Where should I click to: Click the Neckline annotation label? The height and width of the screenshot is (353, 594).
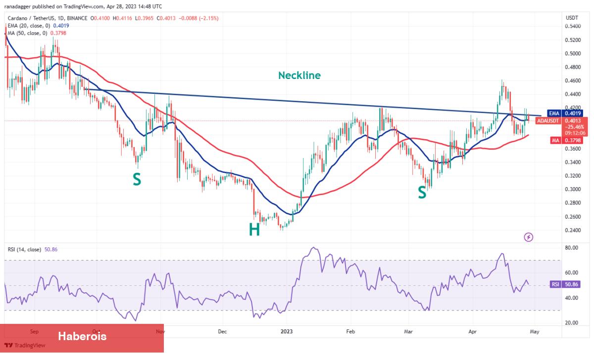(x=299, y=76)
